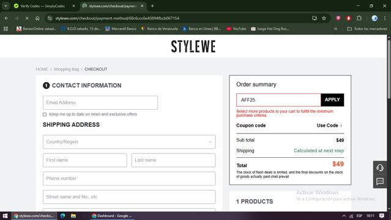
Task: Open Windows Start menu
Action: (x=6, y=216)
